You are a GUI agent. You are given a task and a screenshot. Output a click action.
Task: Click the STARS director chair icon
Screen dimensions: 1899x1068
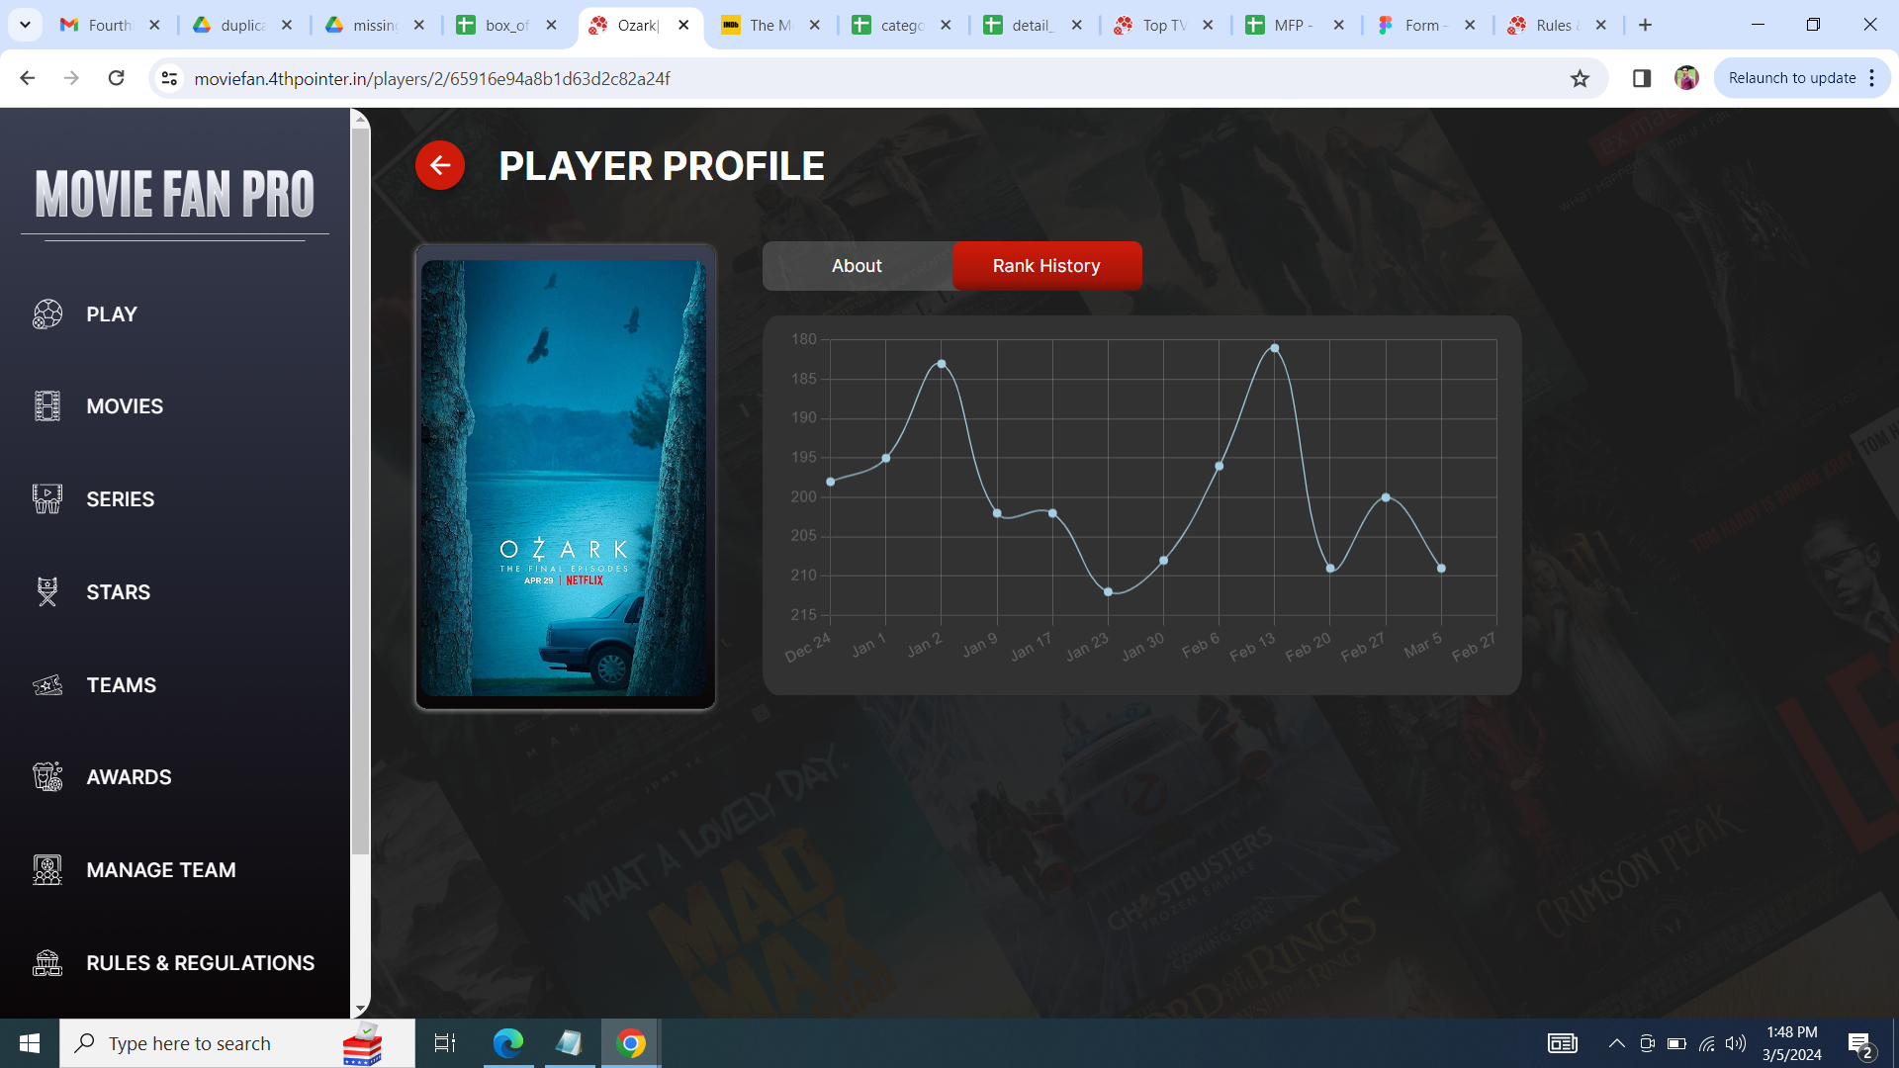coord(47,591)
